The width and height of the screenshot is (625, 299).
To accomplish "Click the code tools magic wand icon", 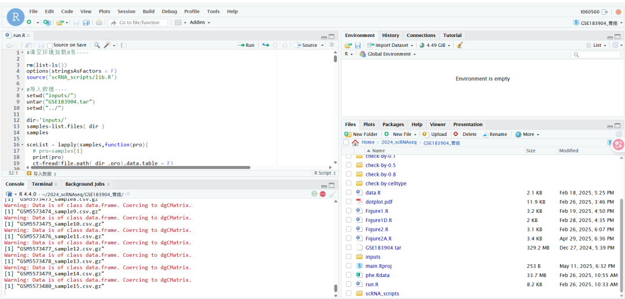I will 107,45.
